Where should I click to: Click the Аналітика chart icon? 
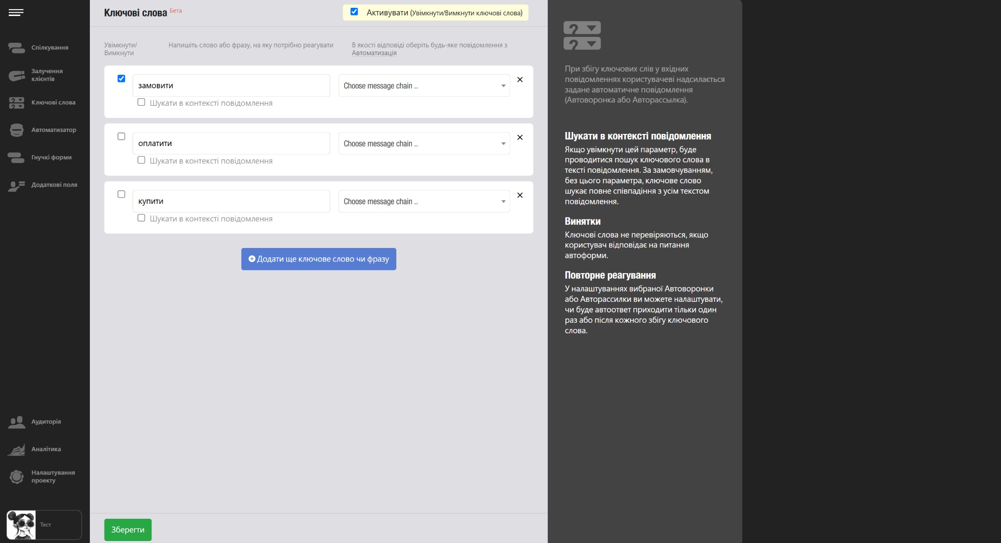[x=17, y=449]
